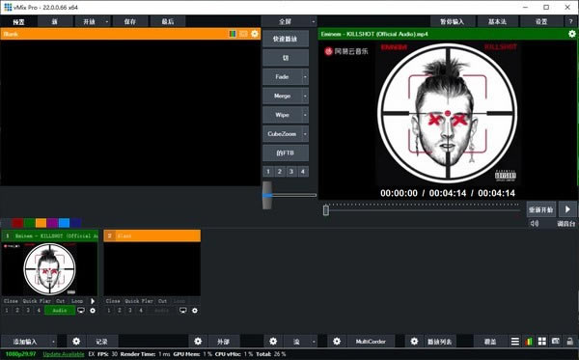Expand the Wipe transition dropdown arrow
Viewport: 579px width, 360px height.
pos(305,115)
